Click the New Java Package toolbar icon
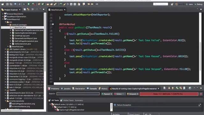 click(39, 4)
